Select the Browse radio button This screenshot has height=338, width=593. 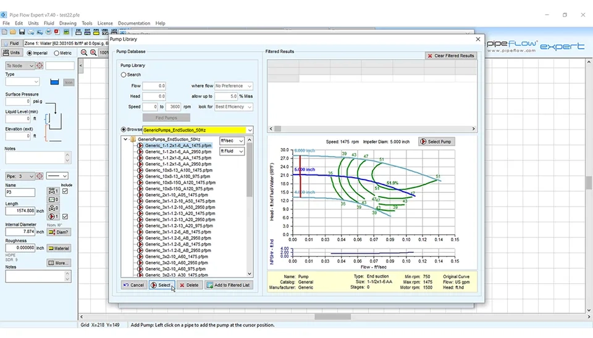(124, 130)
